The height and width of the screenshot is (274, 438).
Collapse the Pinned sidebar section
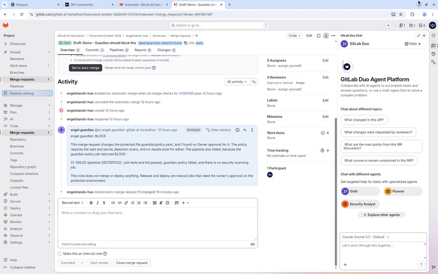point(27,52)
